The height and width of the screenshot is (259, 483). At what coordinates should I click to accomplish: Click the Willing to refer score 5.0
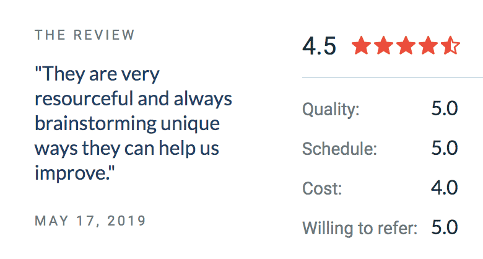pos(444,226)
